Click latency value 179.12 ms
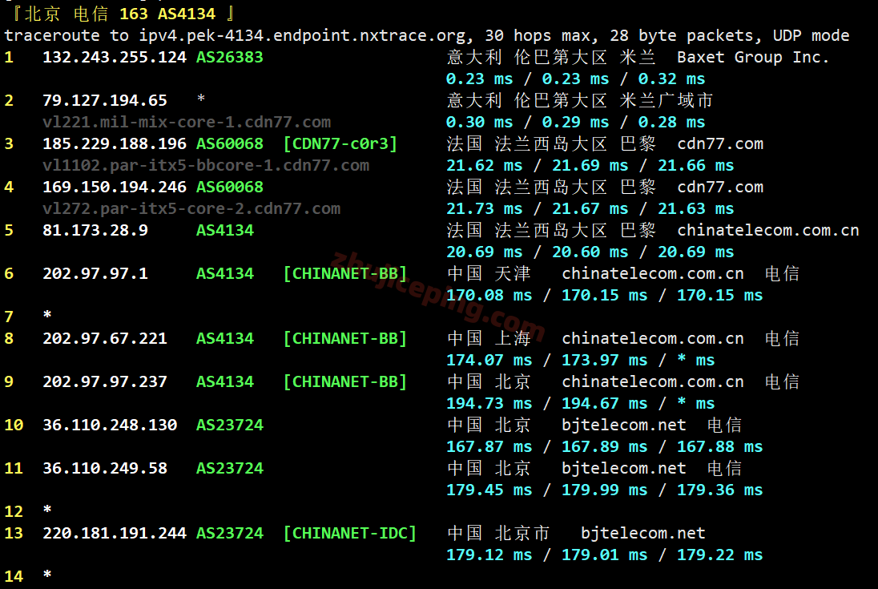 point(489,555)
